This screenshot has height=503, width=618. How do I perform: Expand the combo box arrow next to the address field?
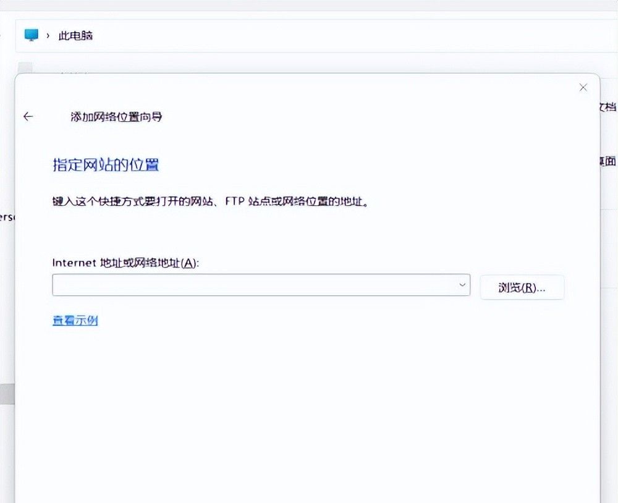pyautogui.click(x=462, y=285)
